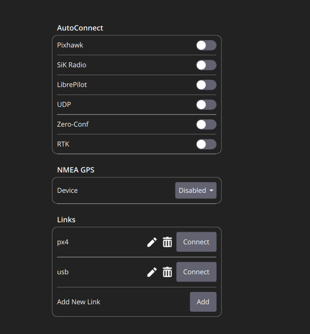
Task: Click the Add New Link label
Action: [79, 302]
